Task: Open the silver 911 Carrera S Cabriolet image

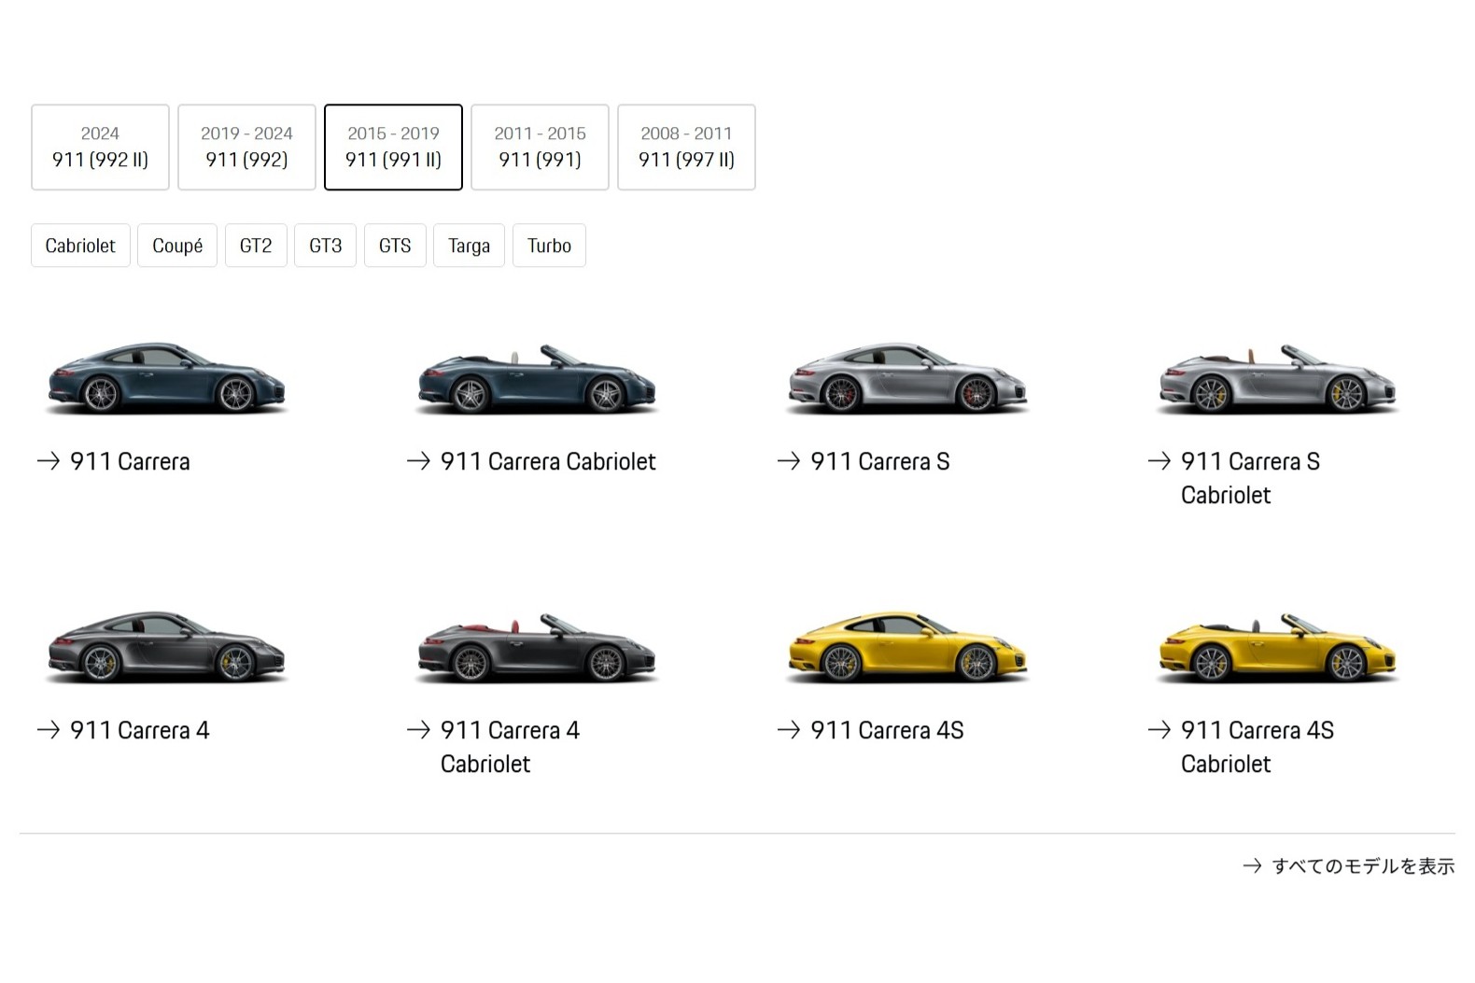Action: click(1277, 378)
